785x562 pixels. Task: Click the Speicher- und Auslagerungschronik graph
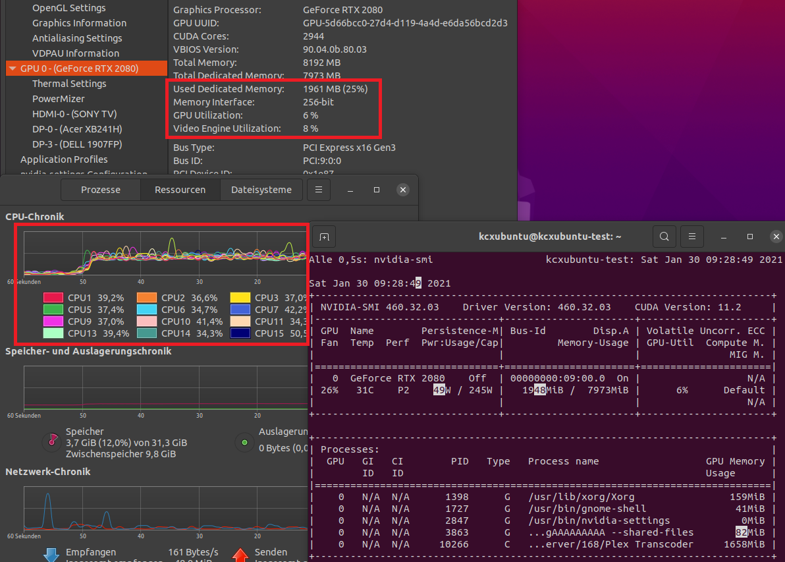click(165, 388)
